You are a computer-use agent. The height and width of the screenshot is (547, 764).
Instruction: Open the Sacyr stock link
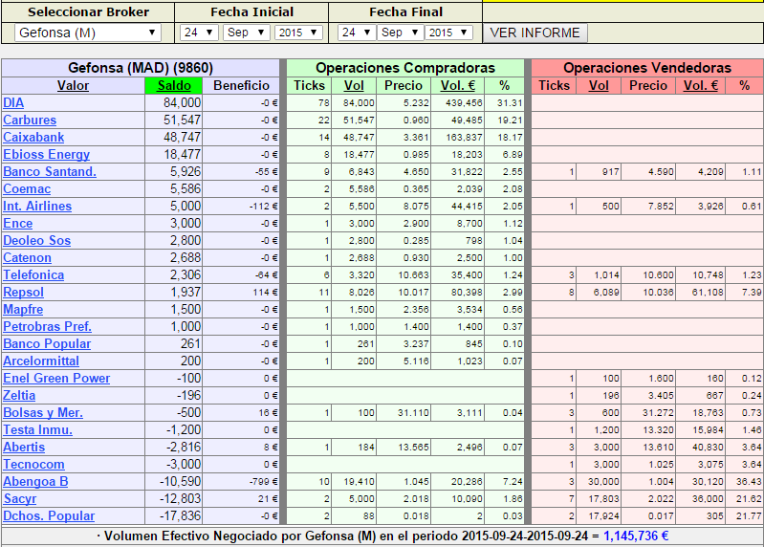click(x=20, y=499)
